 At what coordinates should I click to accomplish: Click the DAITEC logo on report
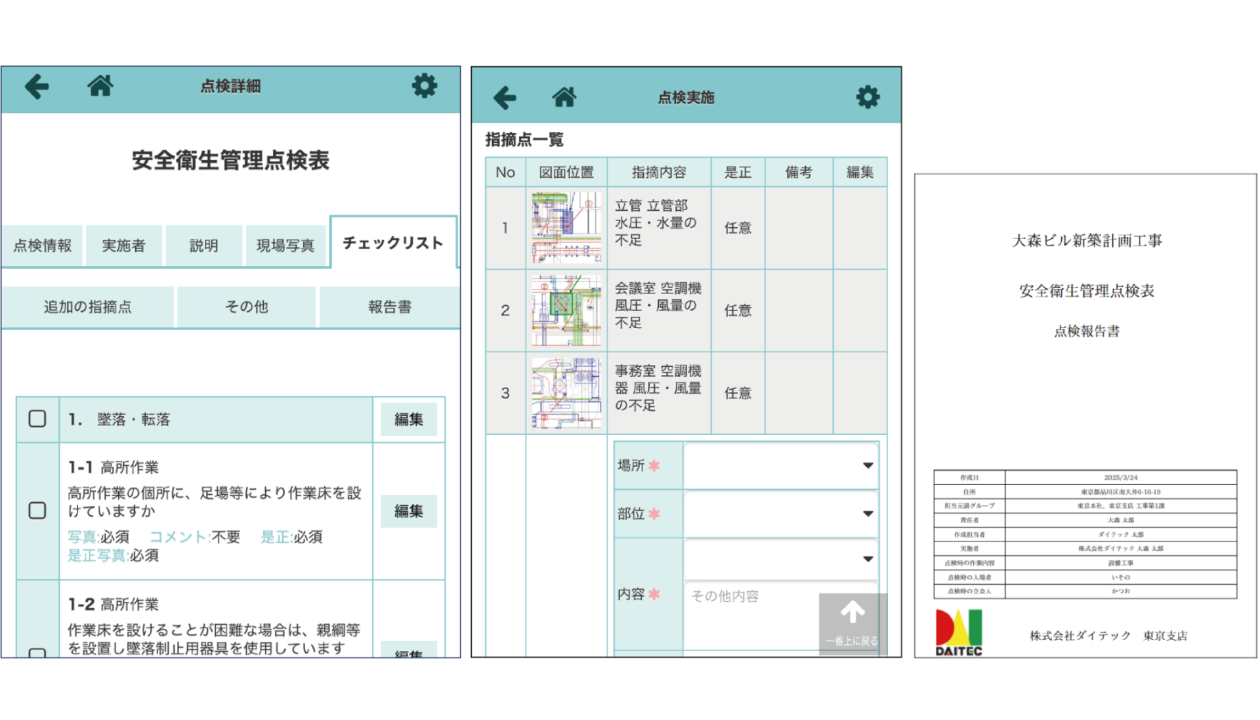click(x=959, y=633)
